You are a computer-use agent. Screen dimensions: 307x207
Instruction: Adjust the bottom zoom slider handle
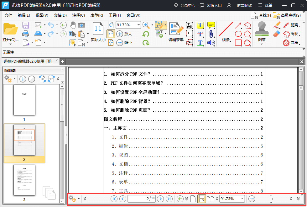click(271, 199)
